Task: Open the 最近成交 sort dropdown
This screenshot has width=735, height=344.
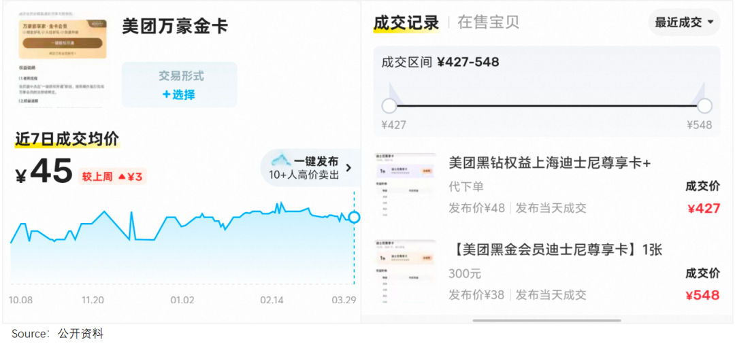Action: click(x=684, y=22)
